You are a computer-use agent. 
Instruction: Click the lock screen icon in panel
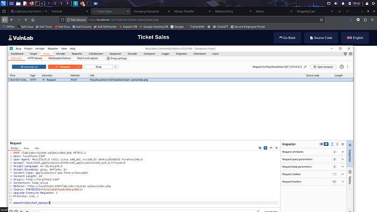[x=367, y=3]
